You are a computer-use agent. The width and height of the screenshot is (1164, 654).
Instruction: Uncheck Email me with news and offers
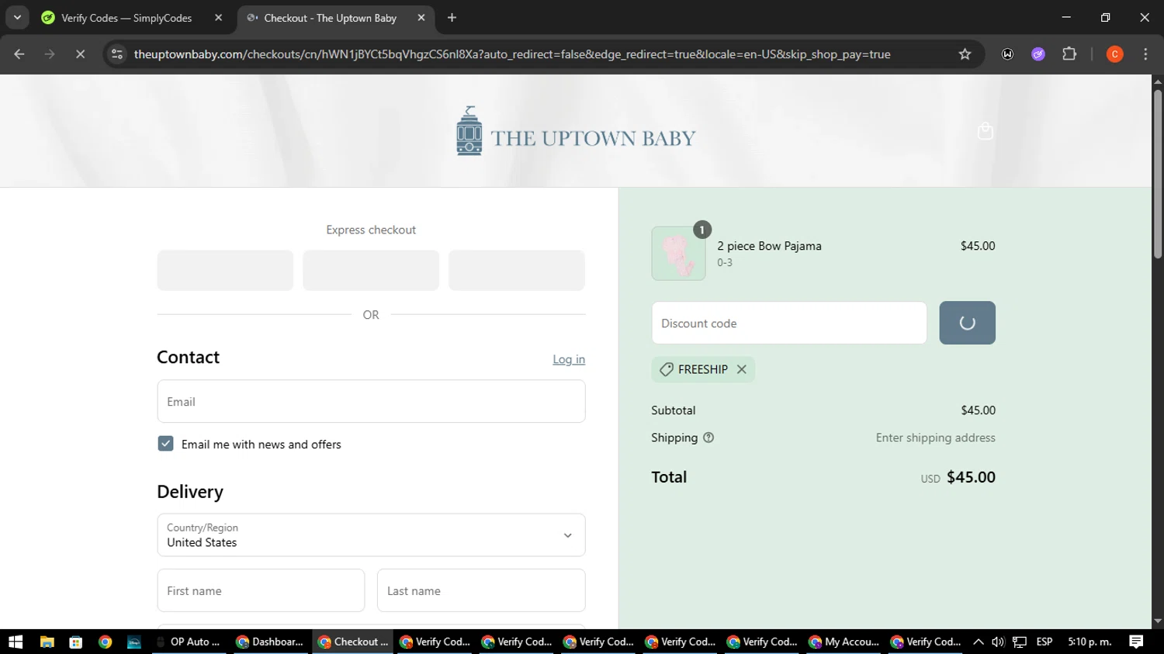(x=165, y=444)
